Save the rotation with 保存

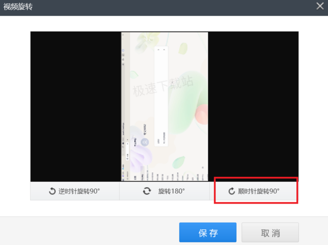click(208, 232)
